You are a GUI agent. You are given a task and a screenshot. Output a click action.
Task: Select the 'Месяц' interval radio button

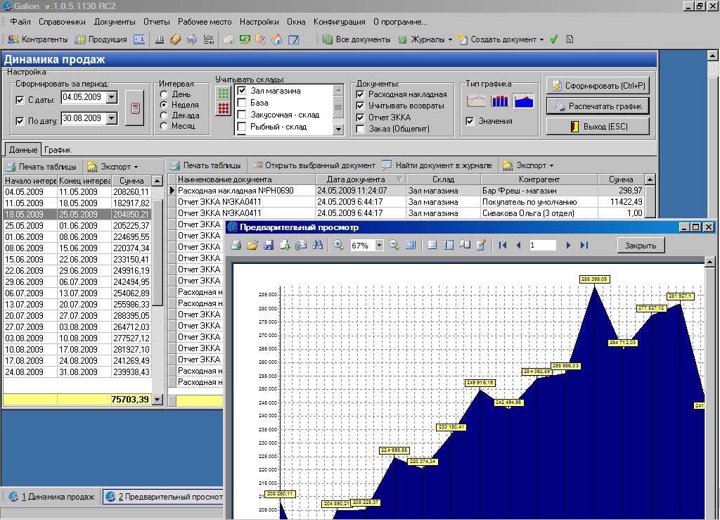pyautogui.click(x=163, y=126)
